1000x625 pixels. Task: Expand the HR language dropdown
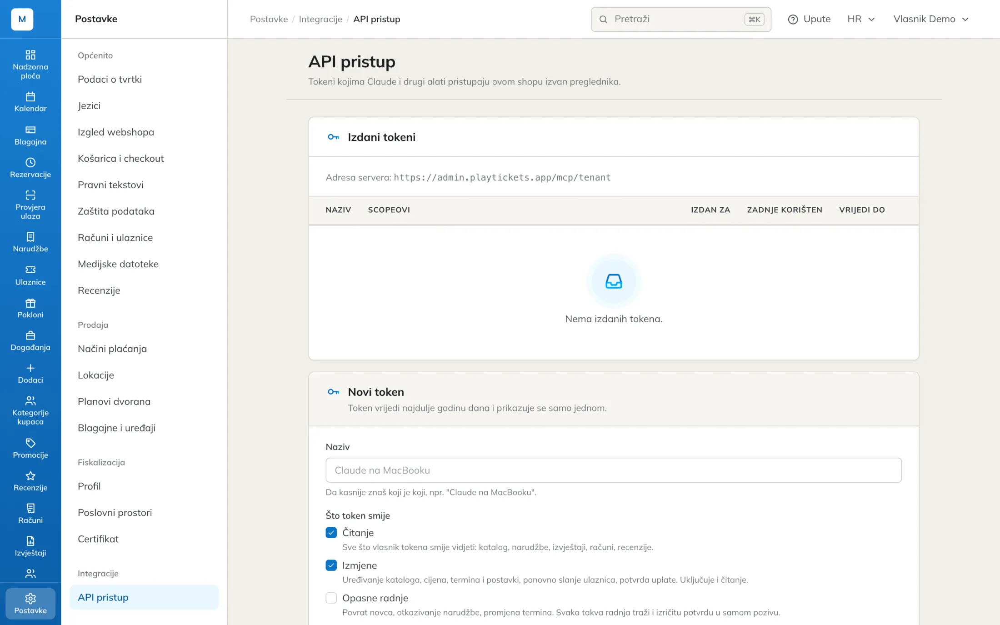pyautogui.click(x=861, y=19)
